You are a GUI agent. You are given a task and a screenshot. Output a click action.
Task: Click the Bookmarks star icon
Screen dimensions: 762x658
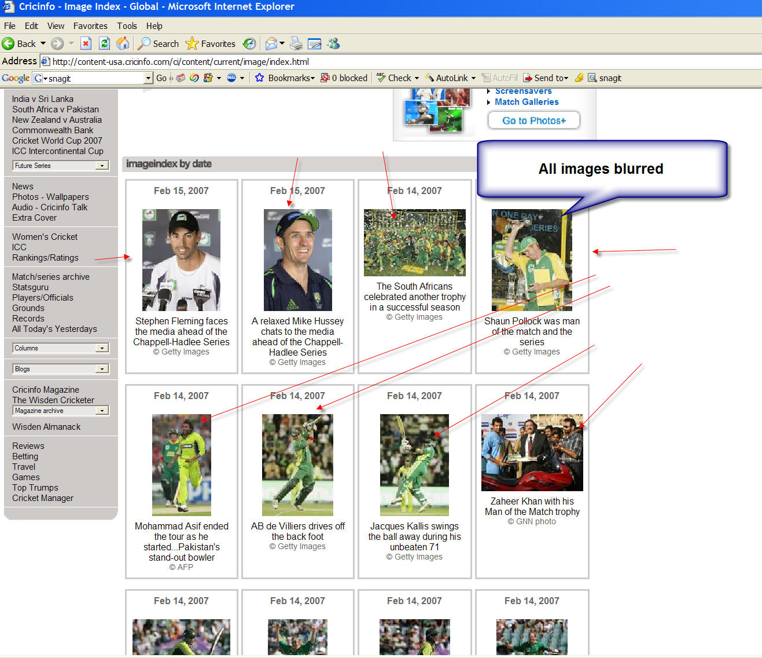tap(260, 78)
